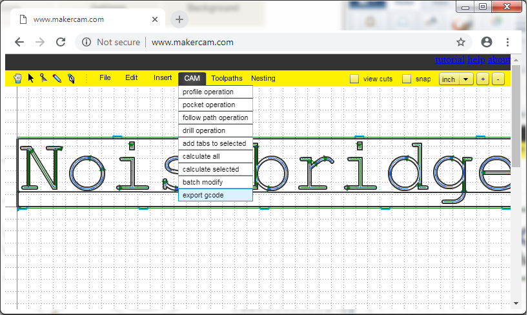
Task: Open the Toolpaths menu
Action: 227,78
